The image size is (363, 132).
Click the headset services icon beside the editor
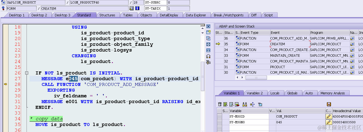pyautogui.click(x=208, y=56)
